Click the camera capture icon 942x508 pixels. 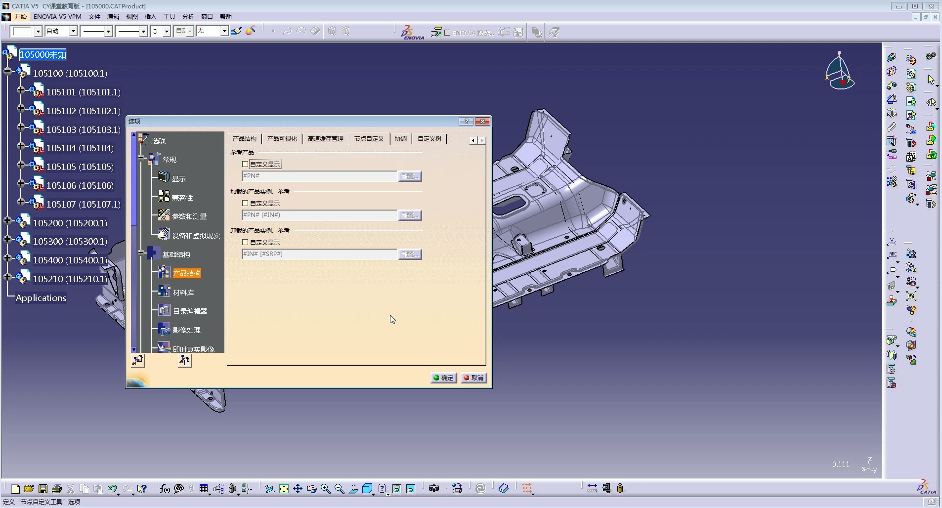pyautogui.click(x=434, y=489)
